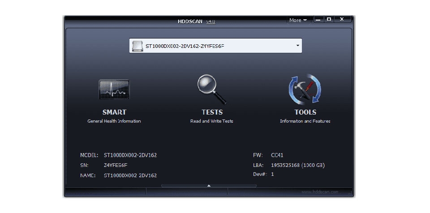Click the TESTS label

[212, 112]
